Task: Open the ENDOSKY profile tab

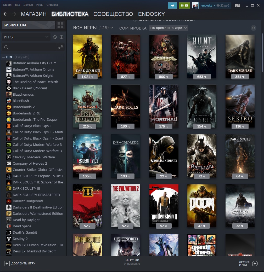Action: point(151,14)
